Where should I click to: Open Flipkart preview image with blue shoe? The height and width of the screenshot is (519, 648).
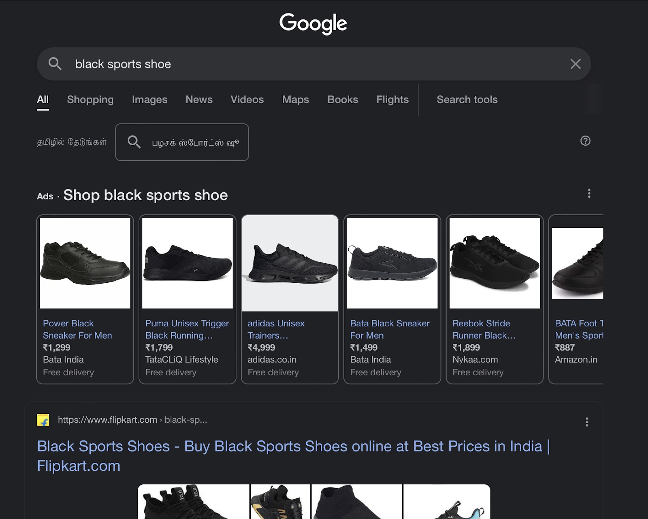(447, 502)
